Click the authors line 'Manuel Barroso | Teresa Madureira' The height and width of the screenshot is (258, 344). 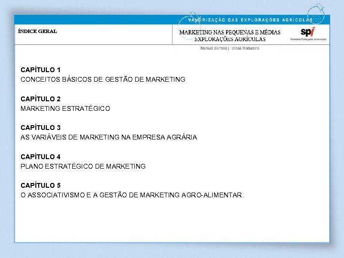(x=230, y=48)
